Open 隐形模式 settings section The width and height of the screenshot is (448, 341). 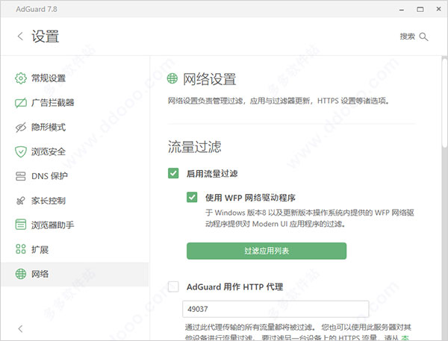75,127
